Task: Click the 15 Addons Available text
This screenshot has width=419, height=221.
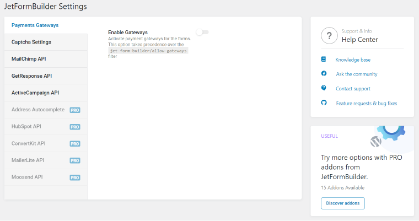Action: 342,188
